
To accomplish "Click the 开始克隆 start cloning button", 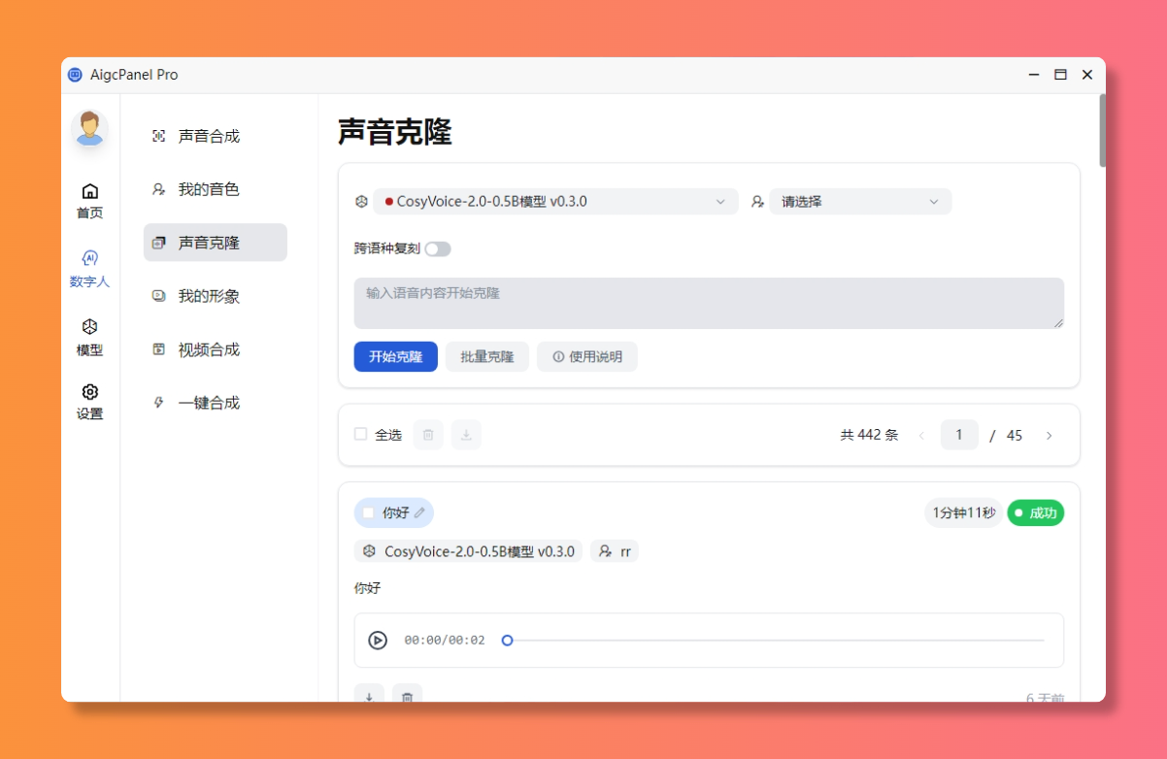I will 395,356.
